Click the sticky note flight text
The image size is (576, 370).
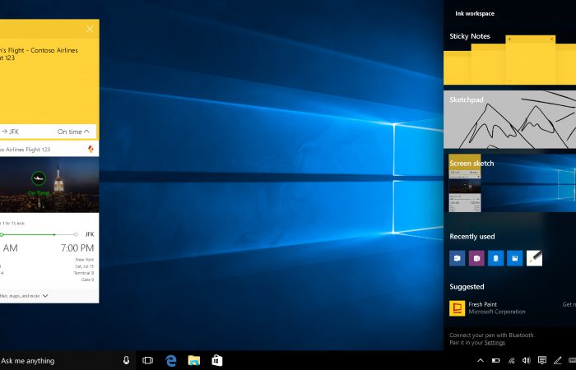pyautogui.click(x=39, y=53)
